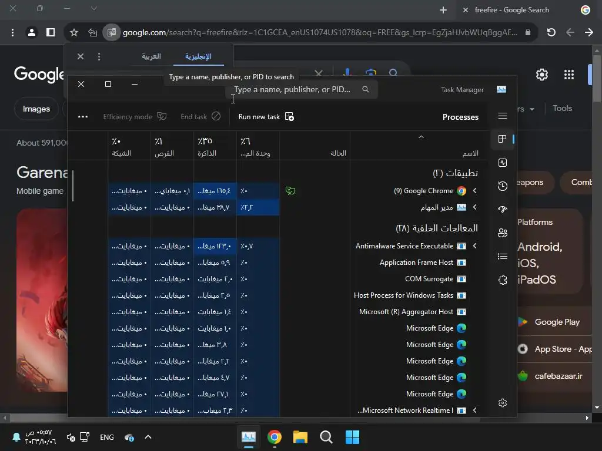
Task: Open Performance page icon in sidebar
Action: pyautogui.click(x=502, y=163)
